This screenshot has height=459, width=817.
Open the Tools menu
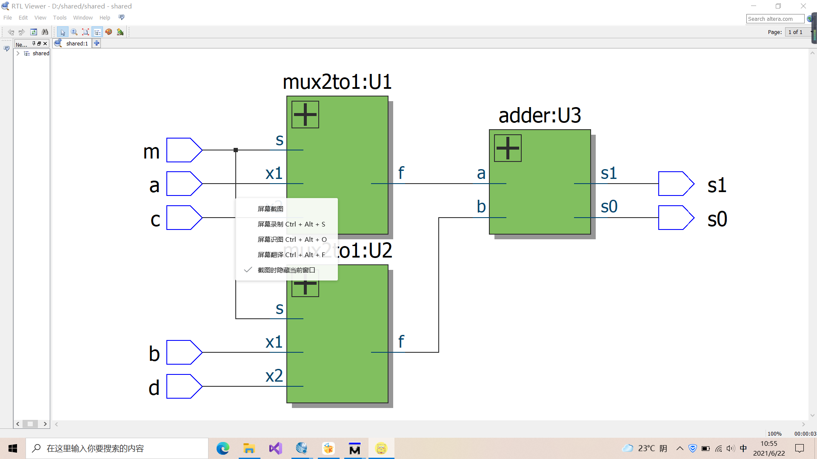point(60,17)
